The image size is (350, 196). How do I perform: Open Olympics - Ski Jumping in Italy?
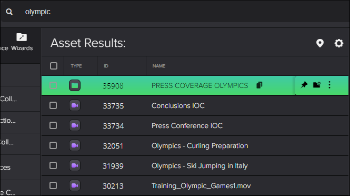pos(199,166)
